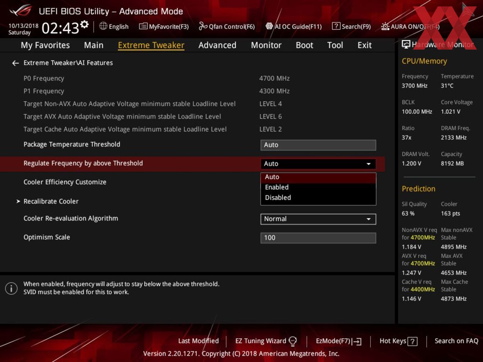
Task: Click Package Temperature Threshold Auto field
Action: (x=318, y=145)
